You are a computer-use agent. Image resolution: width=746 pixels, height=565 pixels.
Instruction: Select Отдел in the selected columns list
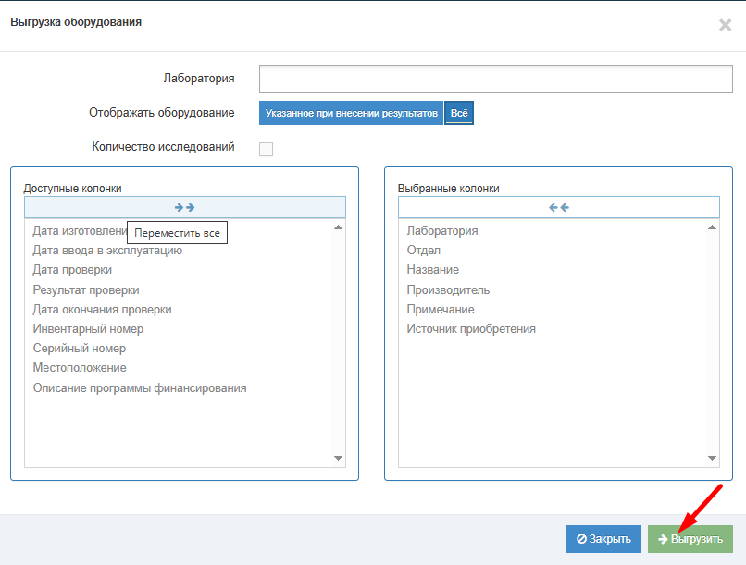click(x=424, y=251)
